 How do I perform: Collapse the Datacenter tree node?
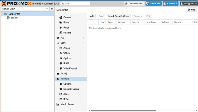(x=3, y=14)
